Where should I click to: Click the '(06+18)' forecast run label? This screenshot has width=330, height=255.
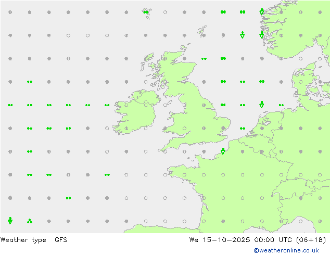click(x=311, y=239)
